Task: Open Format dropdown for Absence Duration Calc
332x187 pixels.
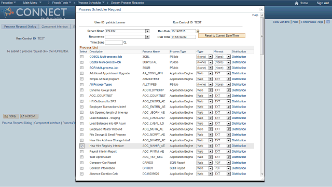Action: click(228, 174)
